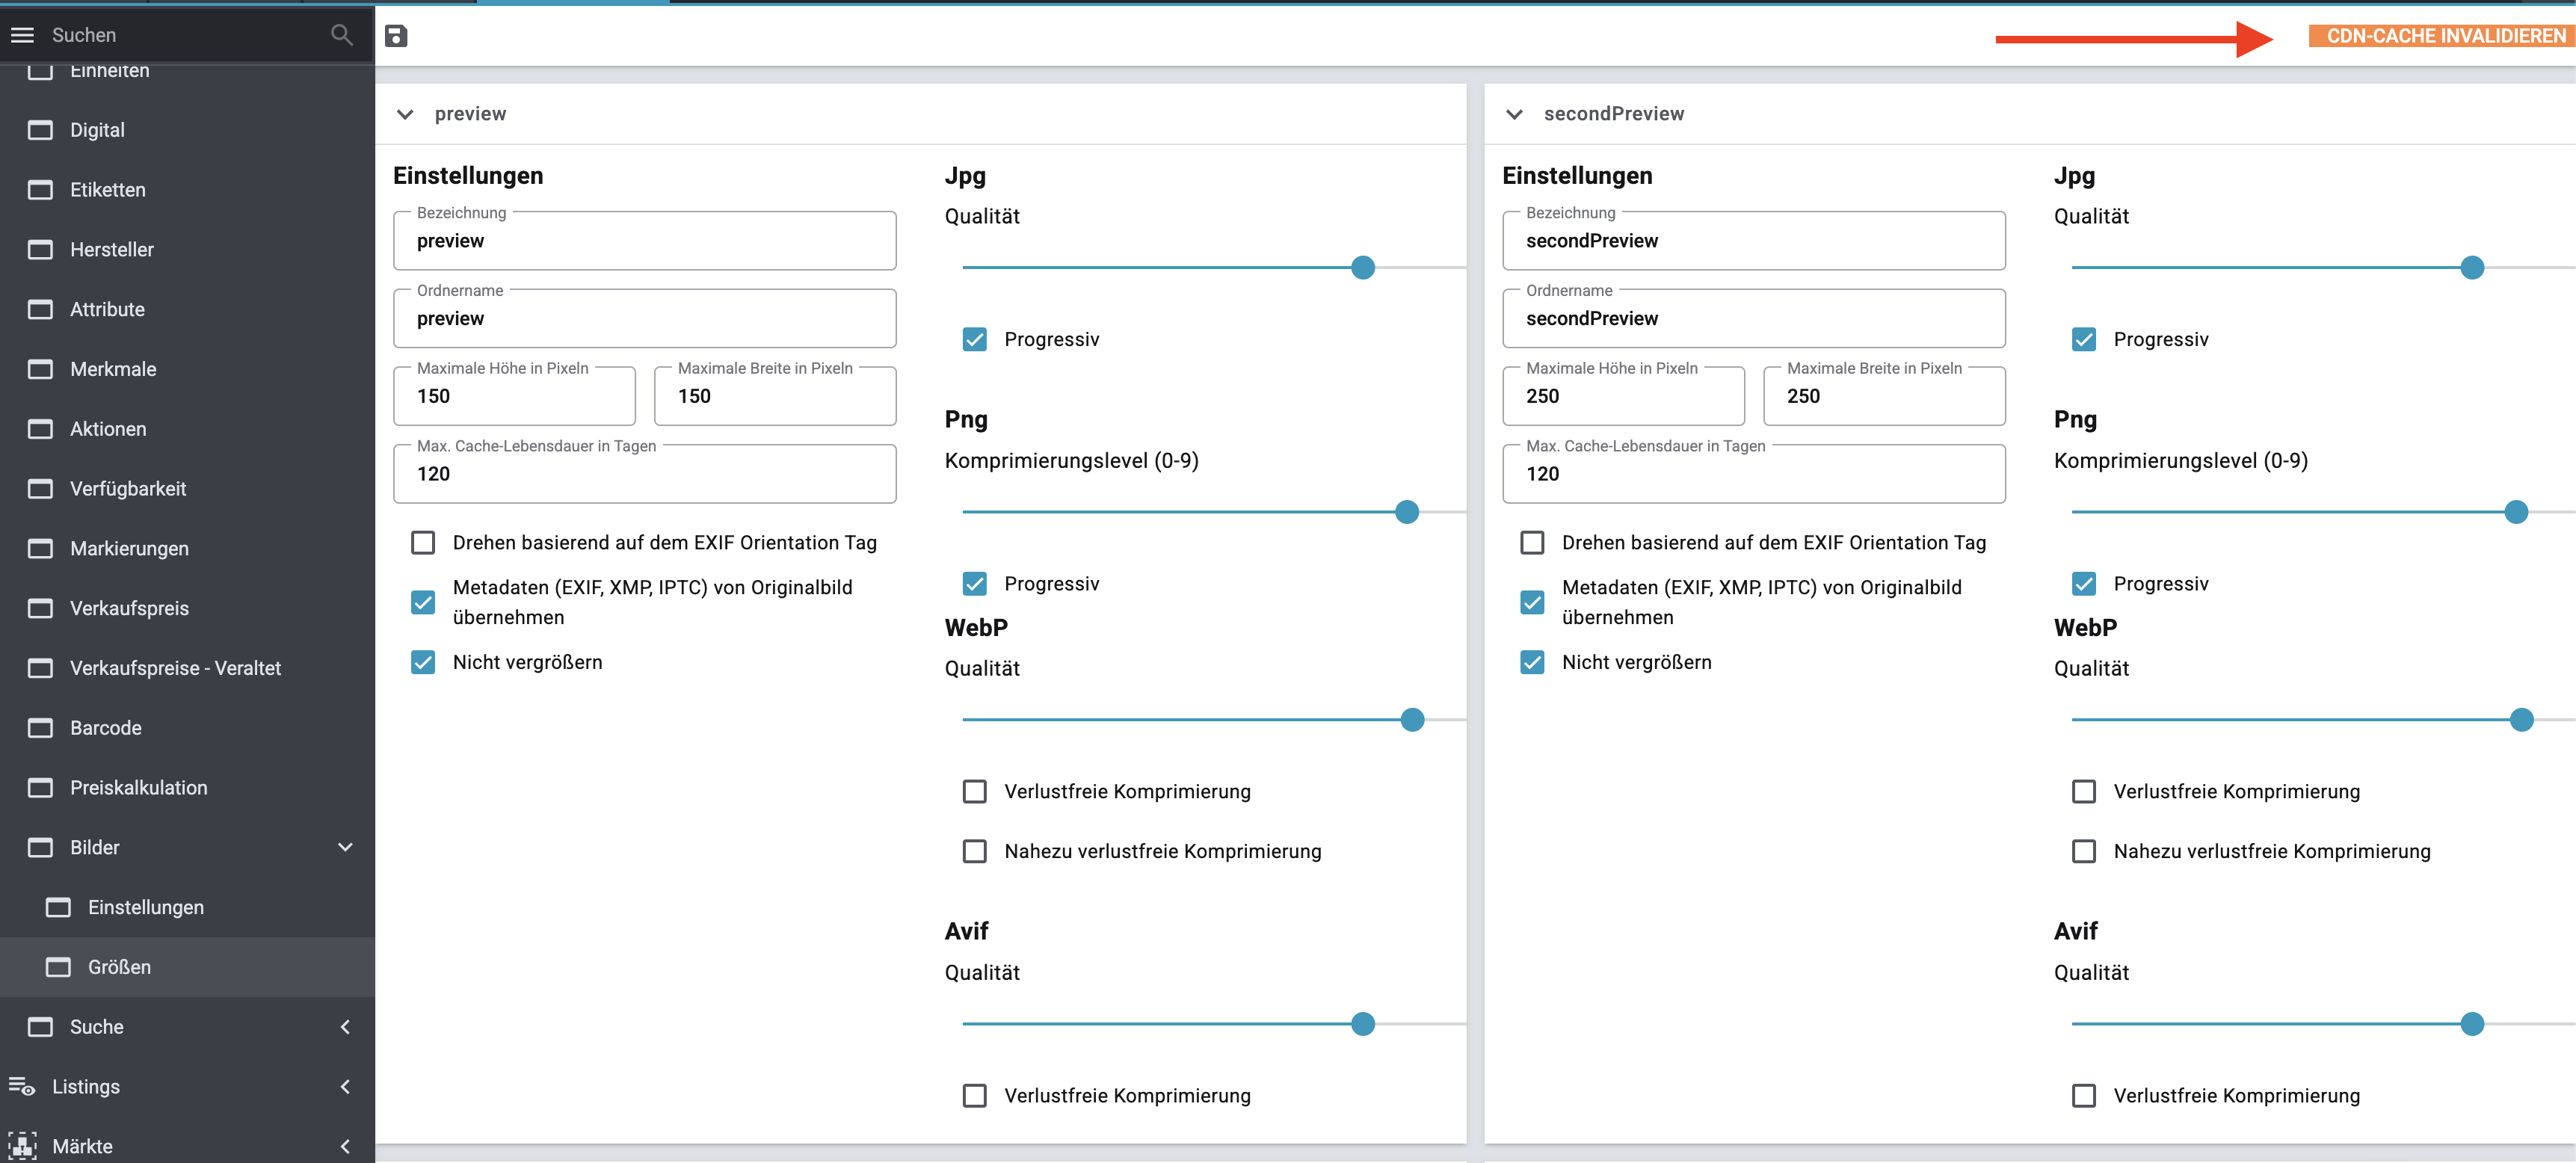Uncheck Nicht vergrößern in secondPreview
The image size is (2576, 1163).
1532,662
